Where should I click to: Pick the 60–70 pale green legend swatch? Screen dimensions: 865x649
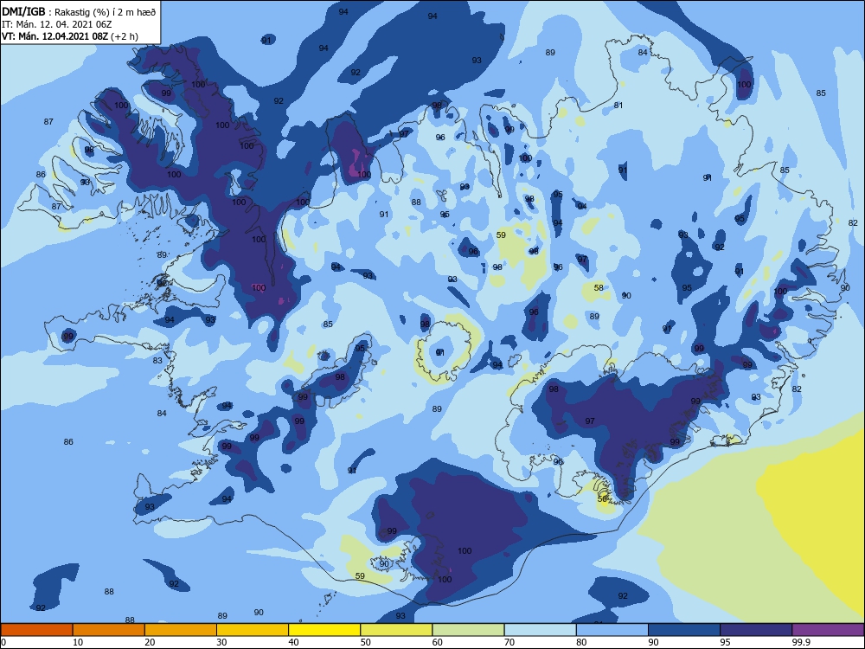(x=468, y=630)
